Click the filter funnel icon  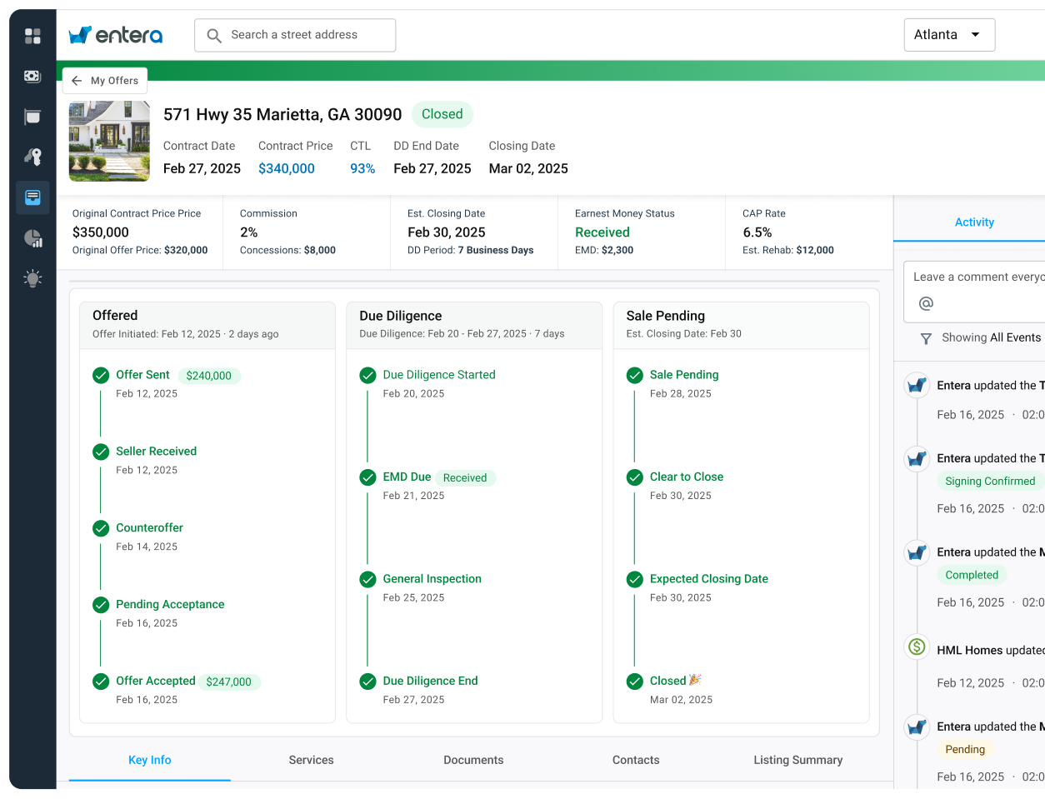[926, 338]
